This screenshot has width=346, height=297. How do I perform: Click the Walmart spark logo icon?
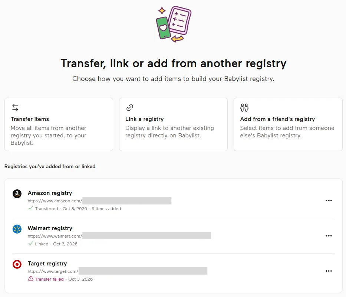pos(17,229)
